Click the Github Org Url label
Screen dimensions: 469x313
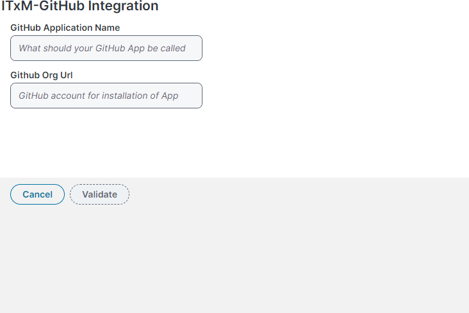[41, 75]
